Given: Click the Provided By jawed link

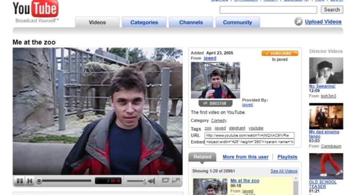Looking at the screenshot, I should 248,105.
